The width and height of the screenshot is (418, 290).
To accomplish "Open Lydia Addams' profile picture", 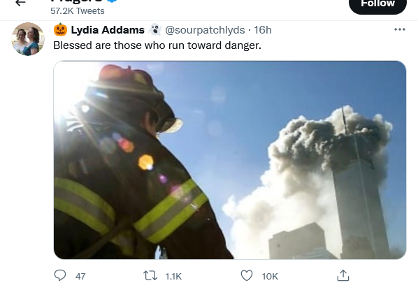I will click(x=28, y=39).
